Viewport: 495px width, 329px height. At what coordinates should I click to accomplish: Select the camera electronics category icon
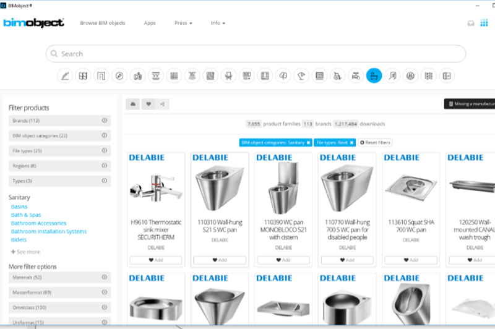point(137,75)
